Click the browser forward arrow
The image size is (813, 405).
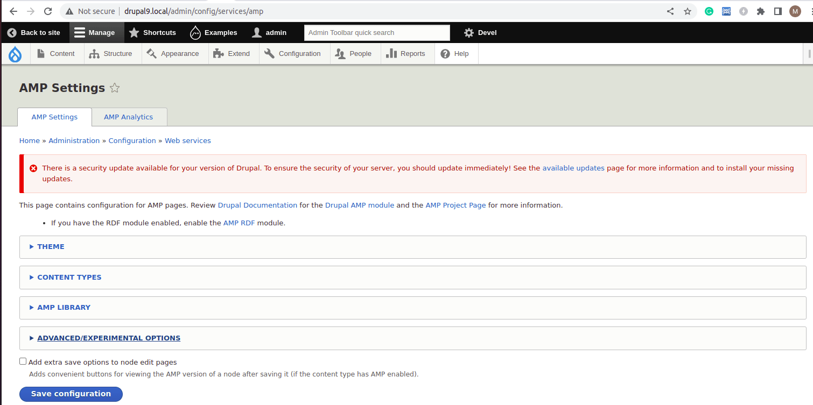click(31, 11)
